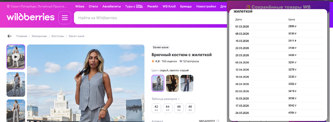
Task: Click the Женщинам breadcrumb link
Action: (x=39, y=36)
